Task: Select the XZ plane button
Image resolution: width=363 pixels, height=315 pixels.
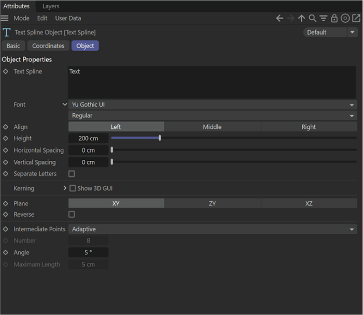Action: tap(309, 204)
